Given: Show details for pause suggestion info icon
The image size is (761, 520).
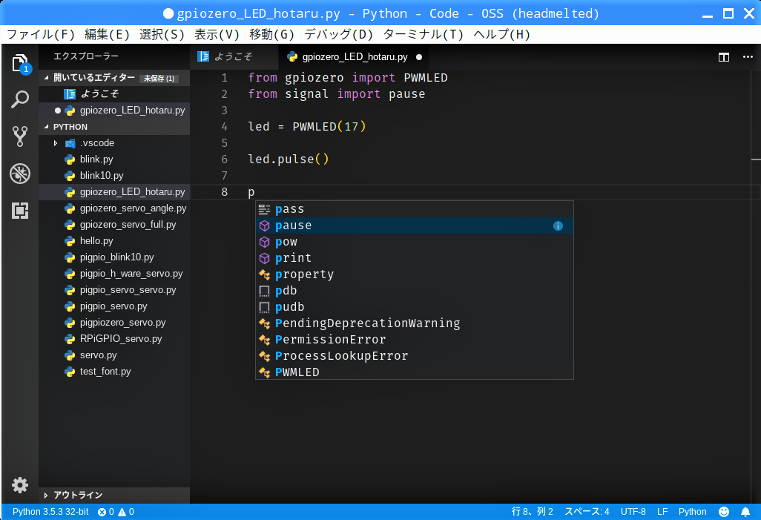Looking at the screenshot, I should pyautogui.click(x=559, y=226).
